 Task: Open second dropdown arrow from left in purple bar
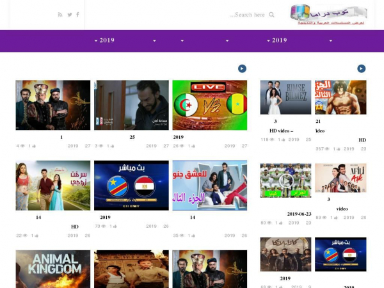[x=154, y=41]
